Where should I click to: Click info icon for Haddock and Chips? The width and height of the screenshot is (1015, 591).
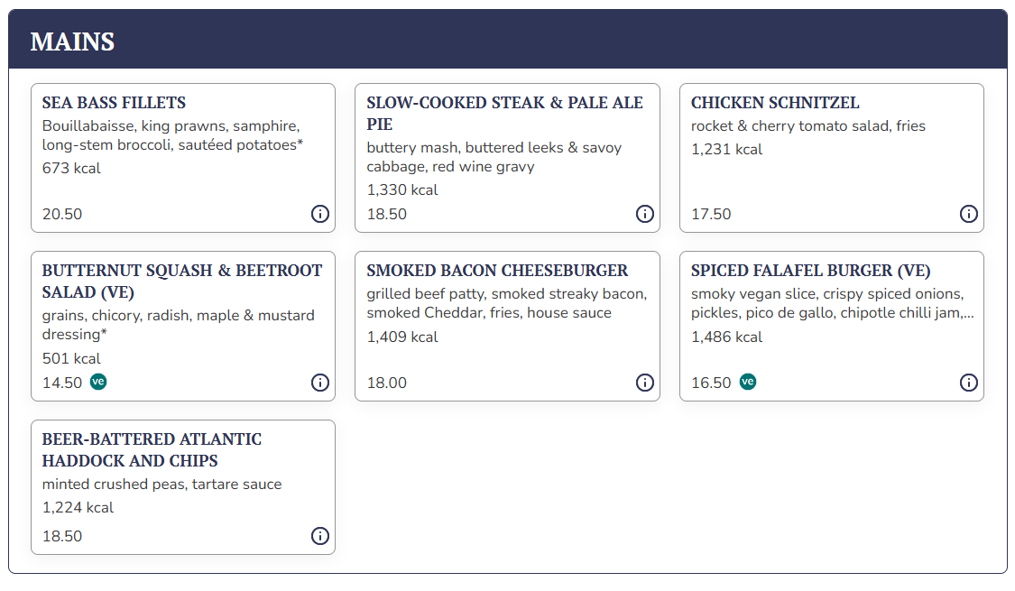click(x=320, y=536)
